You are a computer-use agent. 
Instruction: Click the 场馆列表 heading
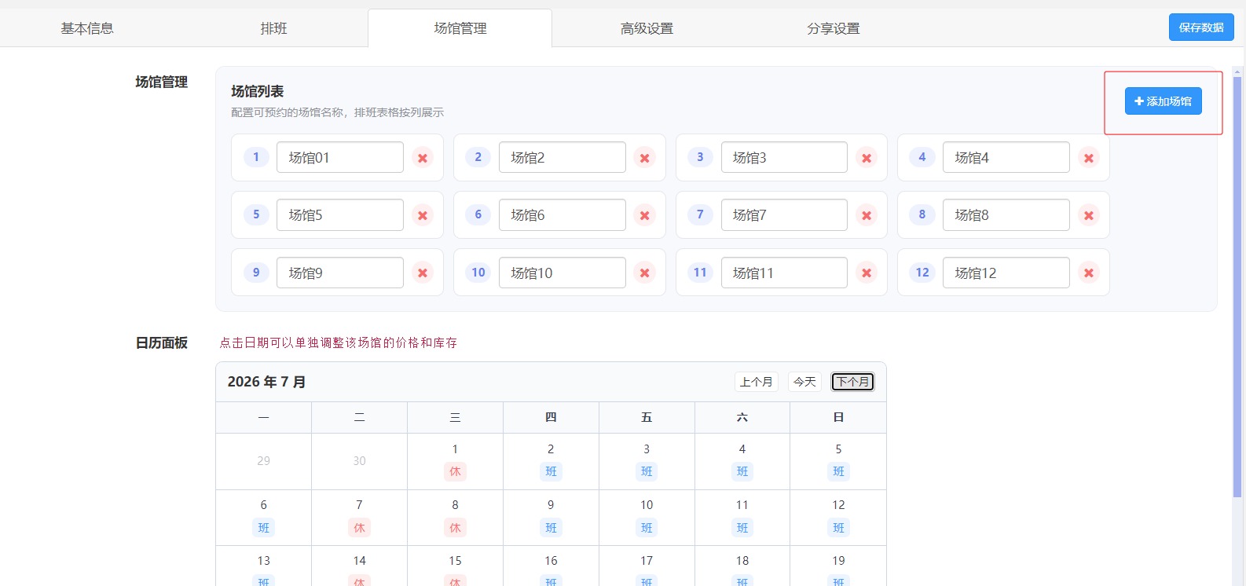(x=257, y=92)
